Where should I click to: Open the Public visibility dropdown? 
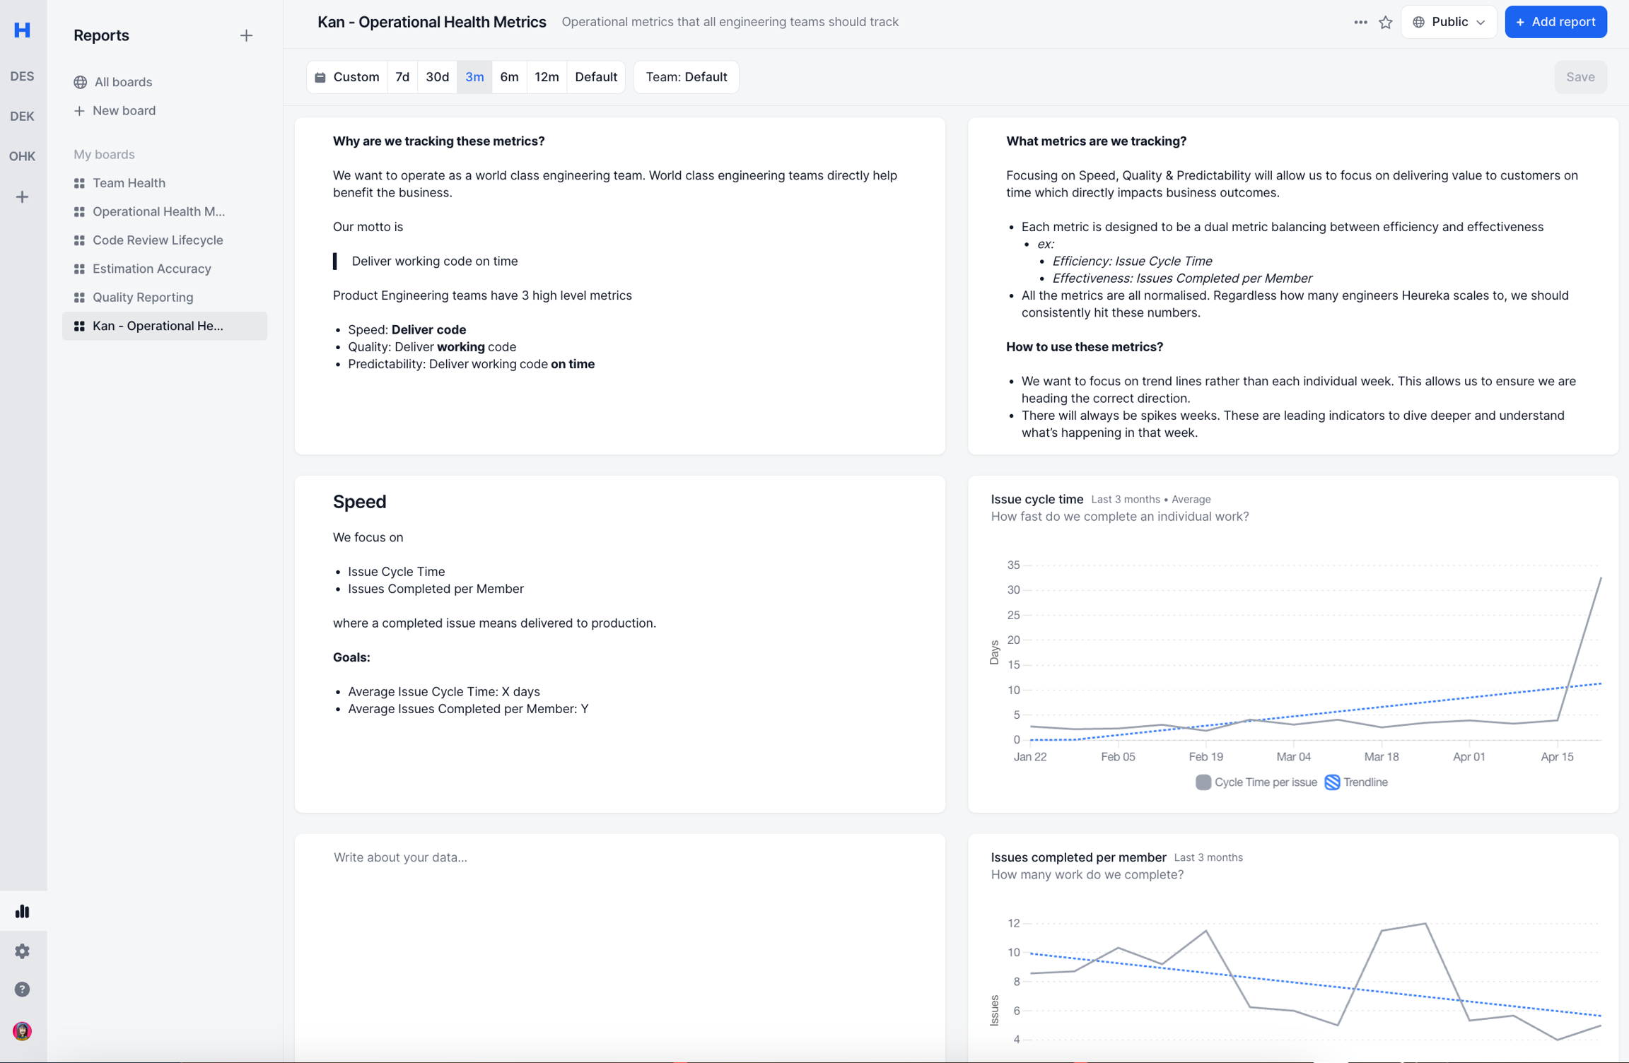click(x=1448, y=22)
